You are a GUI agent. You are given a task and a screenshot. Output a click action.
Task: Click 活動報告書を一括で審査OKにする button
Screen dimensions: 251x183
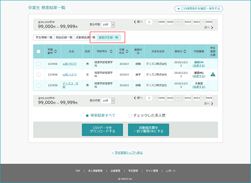[149, 130]
